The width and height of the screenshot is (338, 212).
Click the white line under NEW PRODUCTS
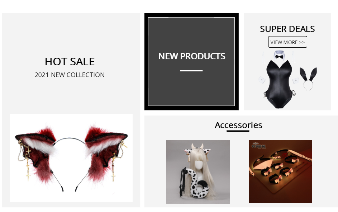pos(191,71)
